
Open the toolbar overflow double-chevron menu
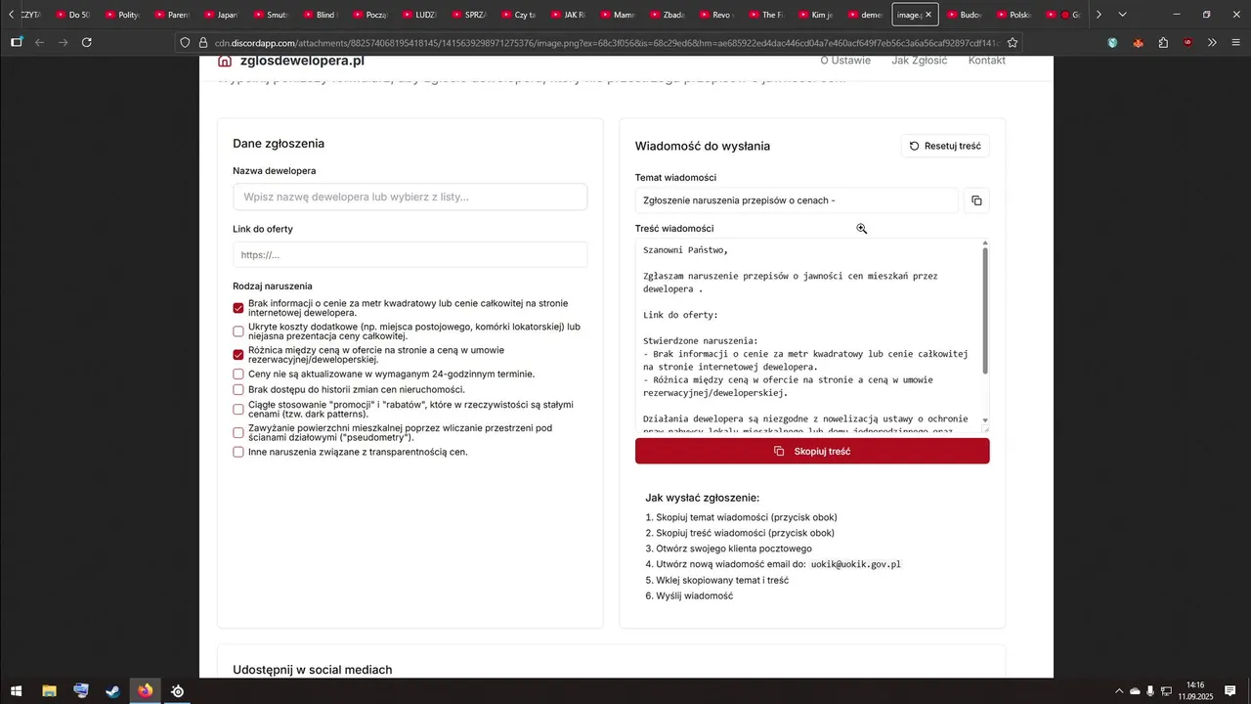click(x=1212, y=43)
